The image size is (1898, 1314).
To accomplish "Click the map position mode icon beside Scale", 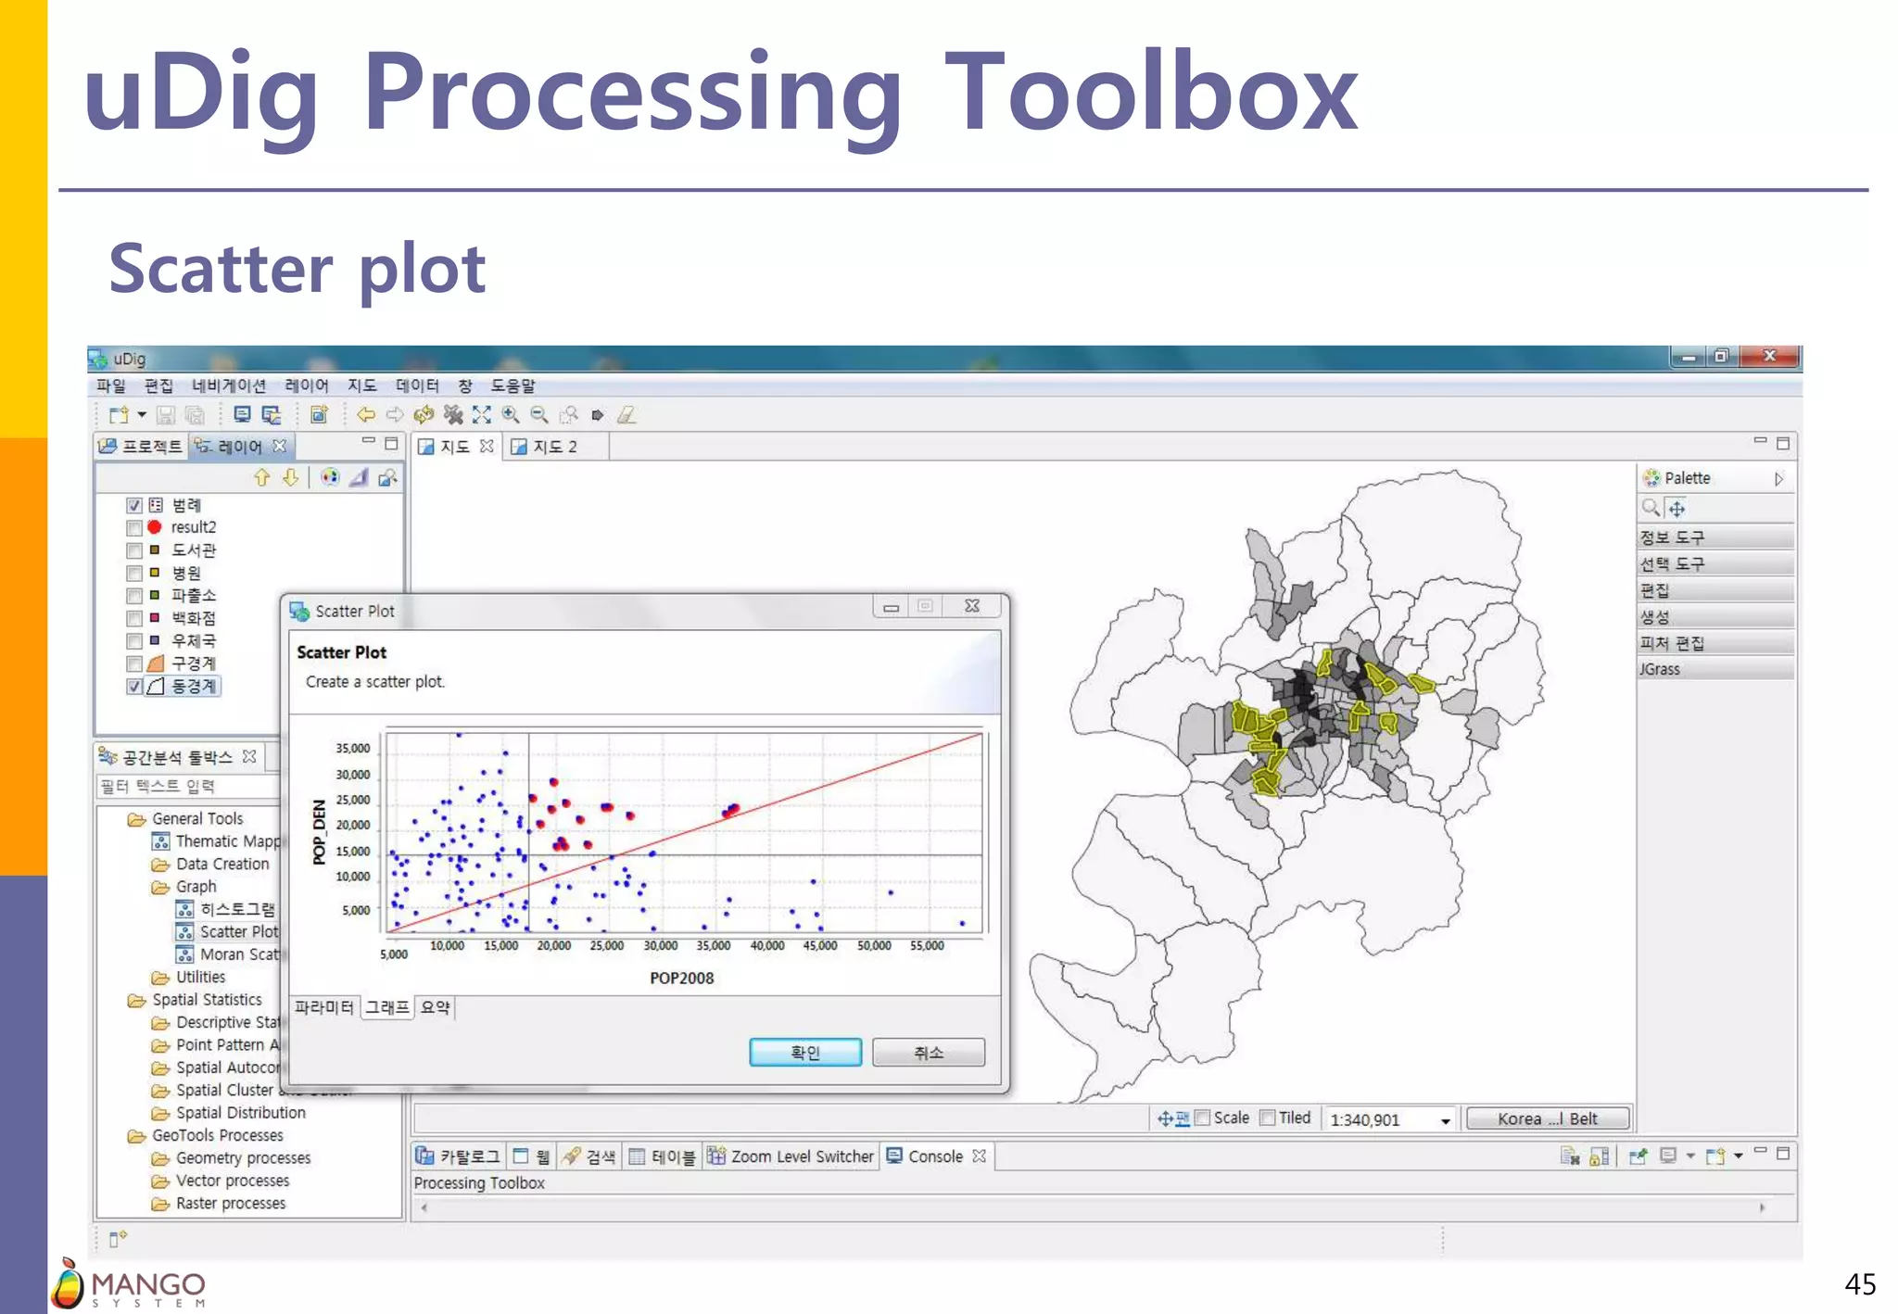I will pyautogui.click(x=1173, y=1118).
